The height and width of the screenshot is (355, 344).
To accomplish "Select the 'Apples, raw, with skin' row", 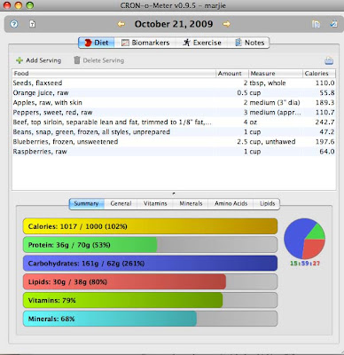I will (174, 103).
